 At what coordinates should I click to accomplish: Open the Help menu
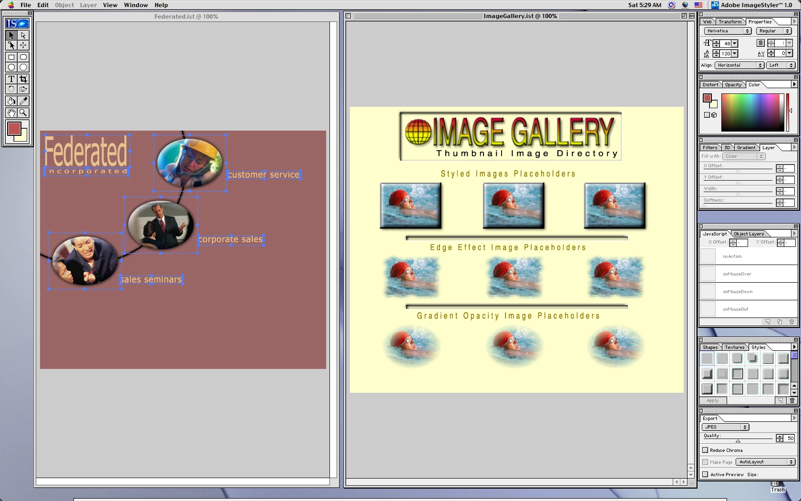(161, 5)
